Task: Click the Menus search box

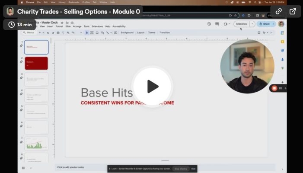Action: point(29,33)
